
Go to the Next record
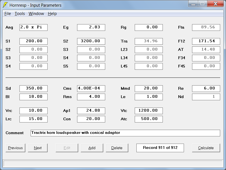point(38,148)
